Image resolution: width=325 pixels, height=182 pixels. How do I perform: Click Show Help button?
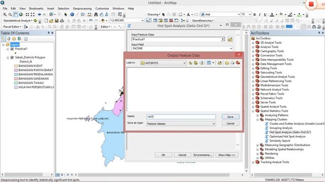pos(227,155)
